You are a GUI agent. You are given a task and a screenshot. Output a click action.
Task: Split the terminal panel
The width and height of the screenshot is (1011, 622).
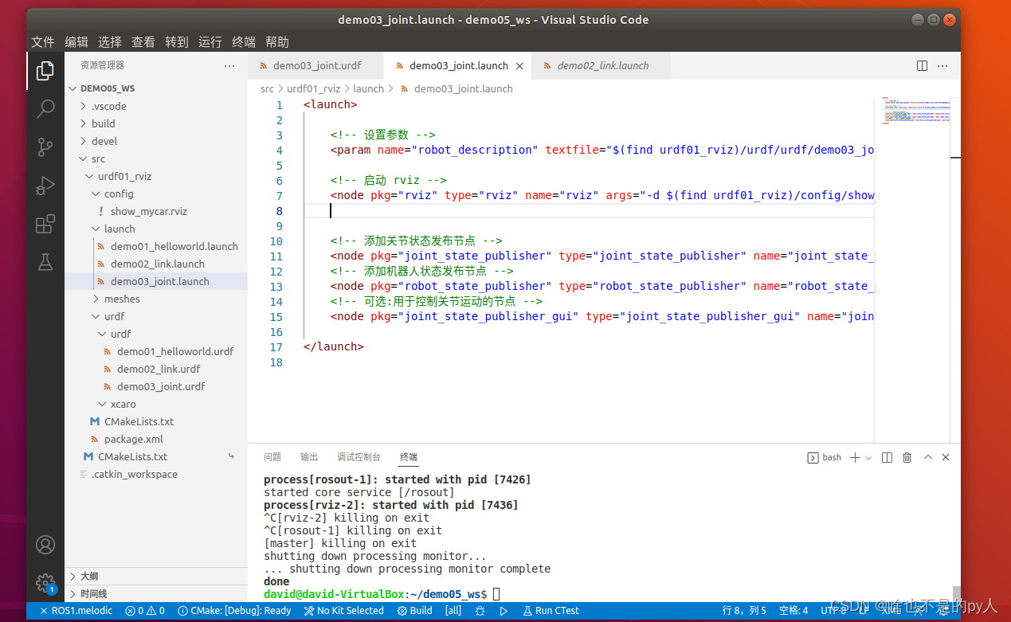tap(887, 457)
